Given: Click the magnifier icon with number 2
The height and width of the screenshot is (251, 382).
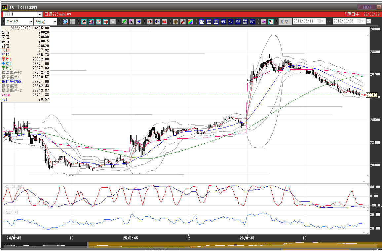Looking at the screenshot, I should (x=91, y=22).
